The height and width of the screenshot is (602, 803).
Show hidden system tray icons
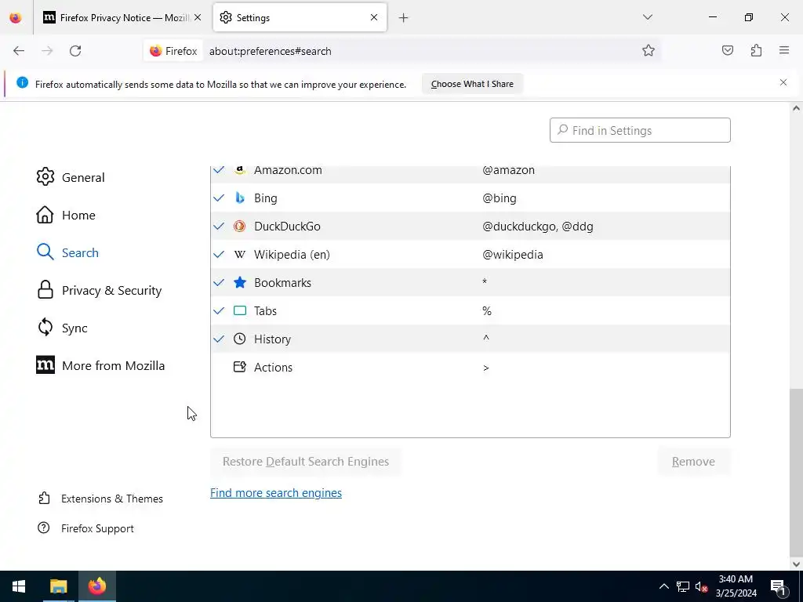(663, 586)
